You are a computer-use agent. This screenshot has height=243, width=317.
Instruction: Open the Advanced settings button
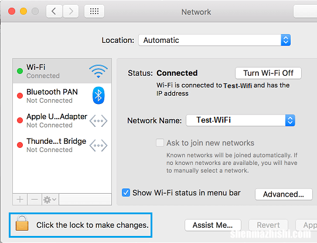[284, 194]
